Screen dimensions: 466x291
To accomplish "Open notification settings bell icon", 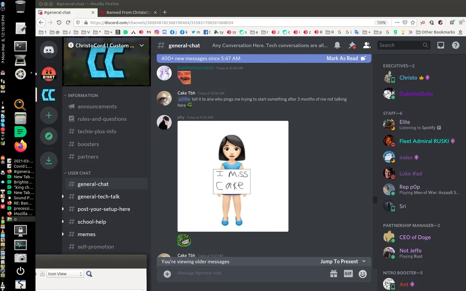I will [x=337, y=45].
